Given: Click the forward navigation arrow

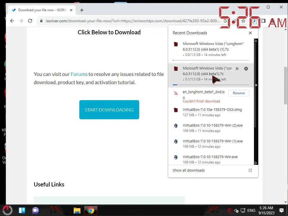Looking at the screenshot, I should point(21,21).
